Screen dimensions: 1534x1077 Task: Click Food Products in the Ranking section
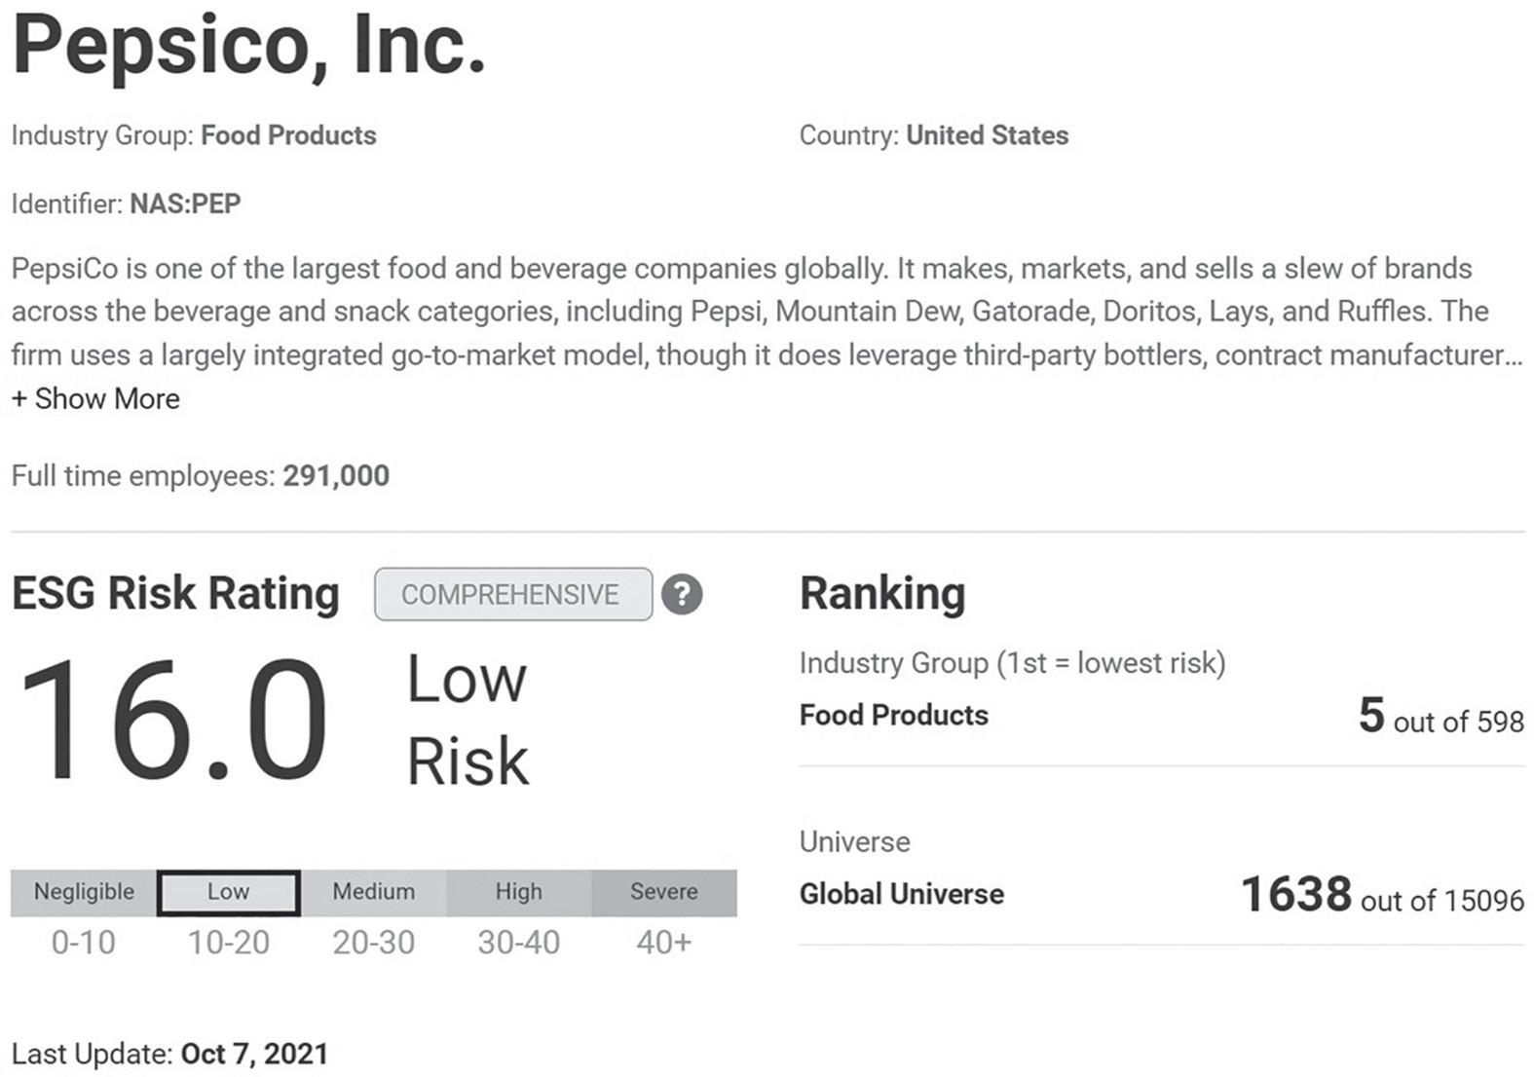coord(893,716)
